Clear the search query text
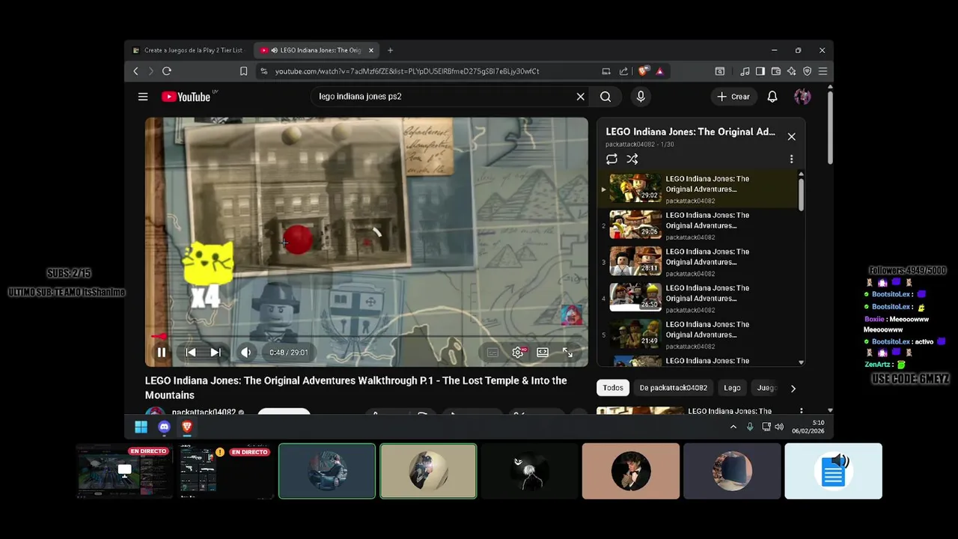Screen dimensions: 958x539 coord(580,97)
